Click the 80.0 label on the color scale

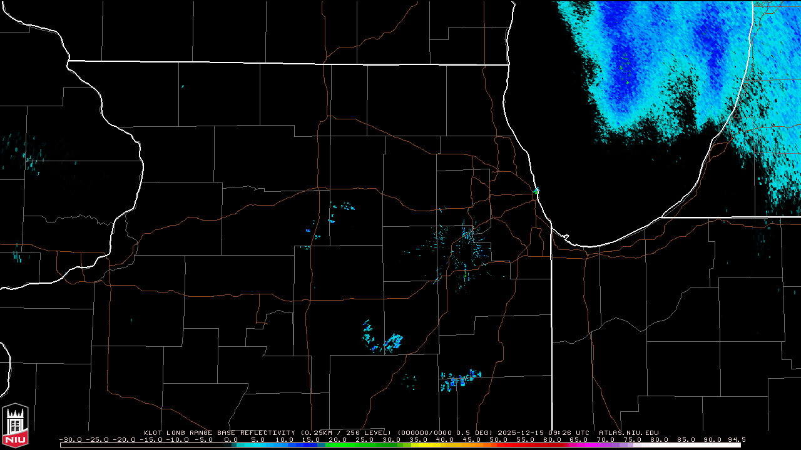[x=658, y=439]
